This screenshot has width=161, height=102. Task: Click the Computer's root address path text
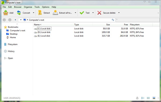36,20
